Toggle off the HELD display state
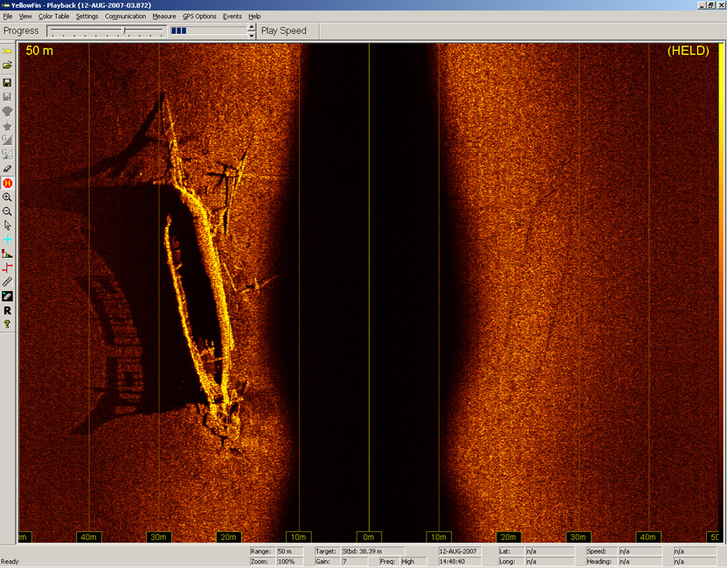Viewport: 727px width, 568px height. [x=689, y=51]
